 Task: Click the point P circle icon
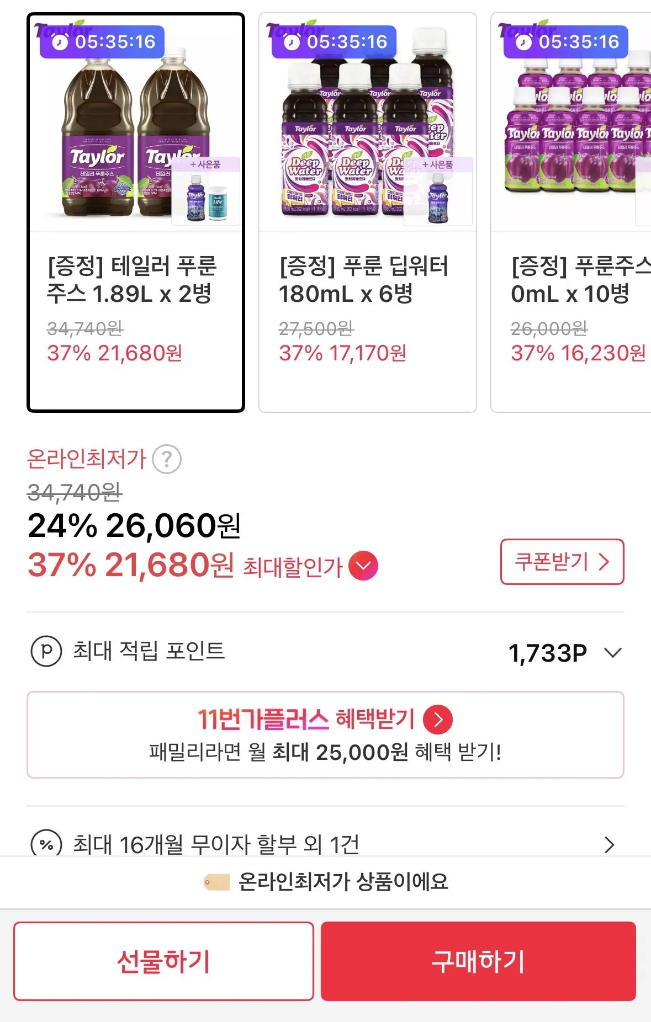click(x=46, y=651)
